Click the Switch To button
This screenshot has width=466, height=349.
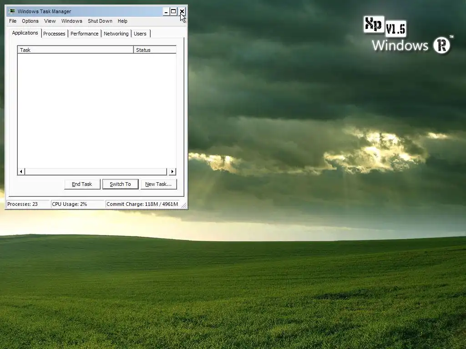[x=120, y=184]
